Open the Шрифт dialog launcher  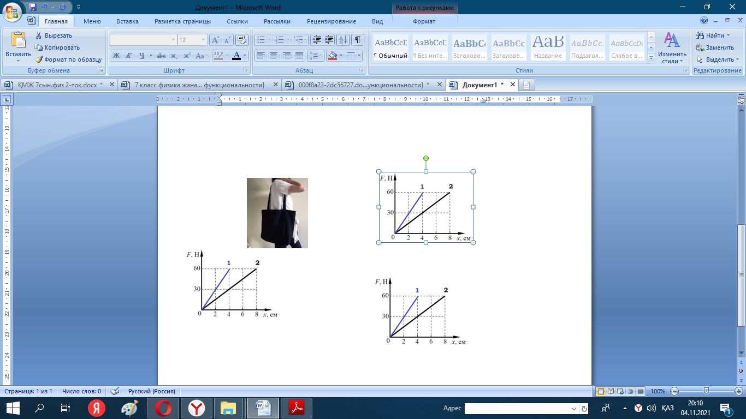coord(245,70)
